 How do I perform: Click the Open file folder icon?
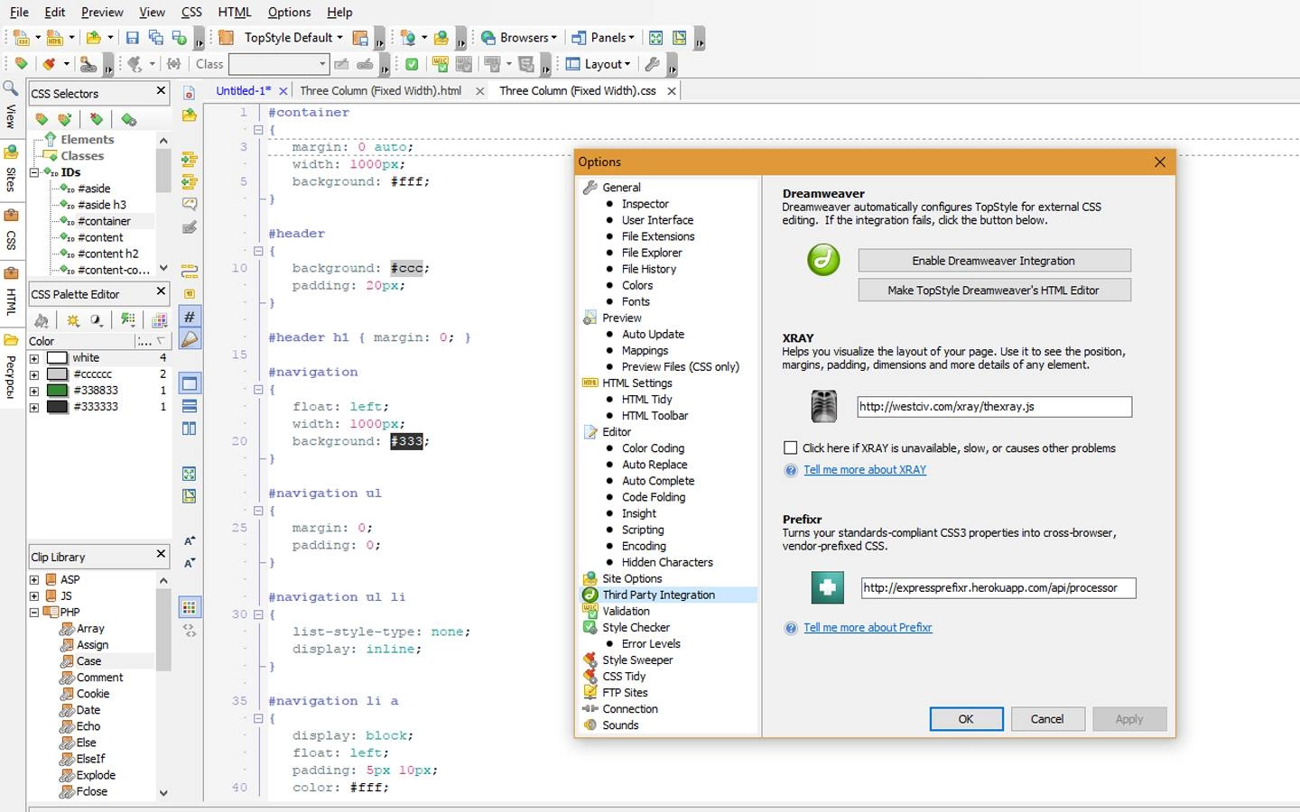click(x=93, y=38)
